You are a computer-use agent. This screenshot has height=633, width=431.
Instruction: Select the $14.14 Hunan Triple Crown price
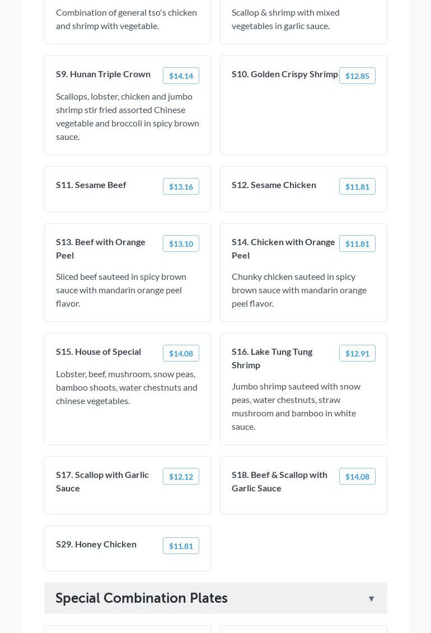[x=181, y=76]
